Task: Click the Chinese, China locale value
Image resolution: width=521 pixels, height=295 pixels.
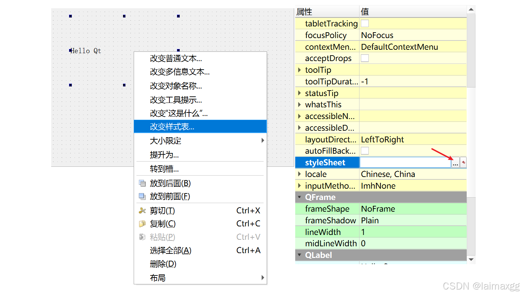Action: pyautogui.click(x=388, y=174)
